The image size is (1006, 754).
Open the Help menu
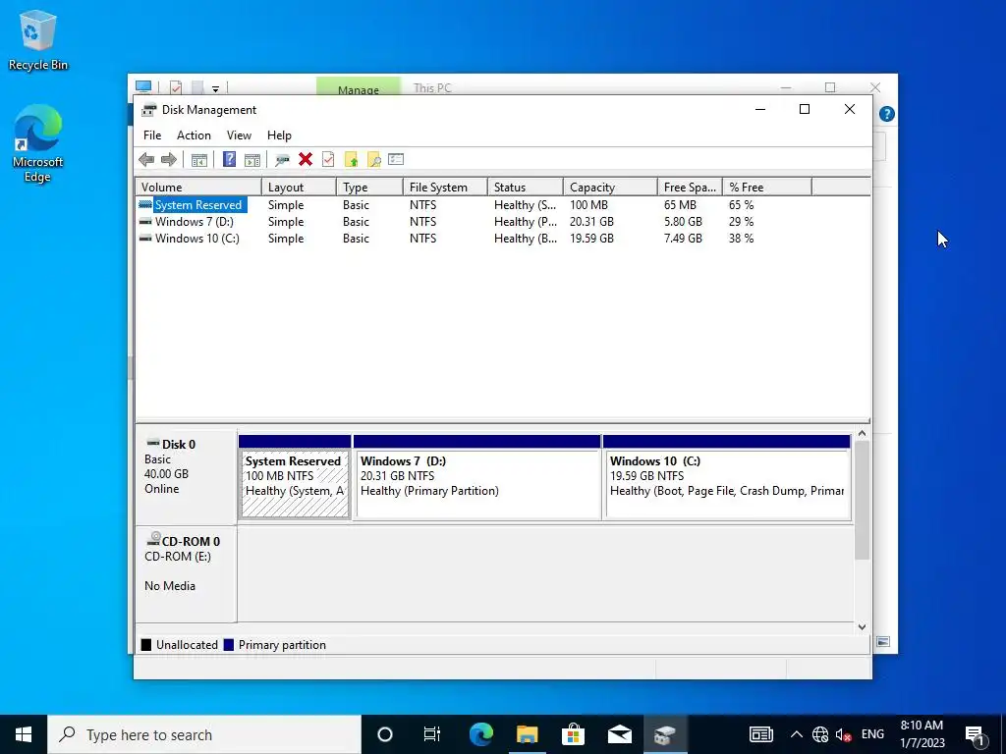click(x=279, y=135)
